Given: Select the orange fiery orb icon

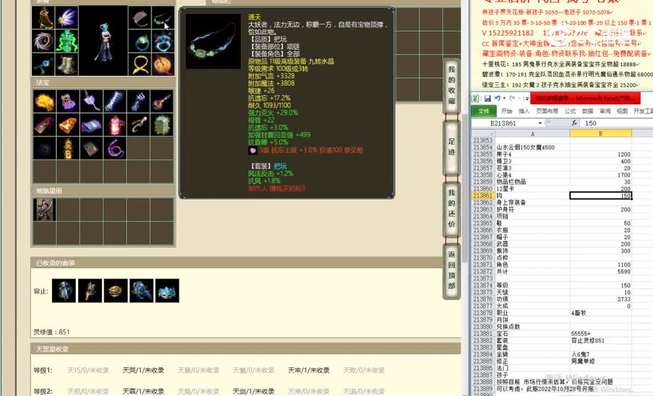Looking at the screenshot, I should [x=163, y=64].
